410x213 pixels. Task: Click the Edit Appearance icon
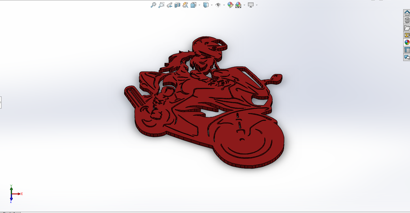coord(230,5)
